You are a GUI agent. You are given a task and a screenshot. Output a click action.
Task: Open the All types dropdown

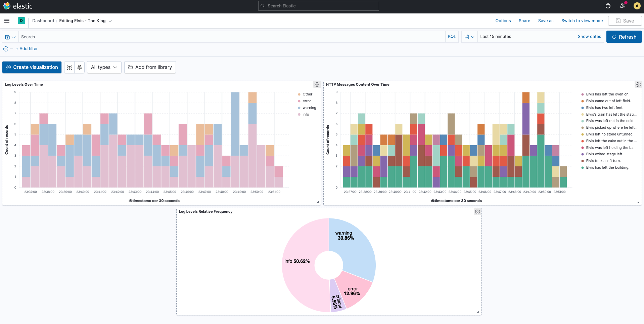point(104,67)
